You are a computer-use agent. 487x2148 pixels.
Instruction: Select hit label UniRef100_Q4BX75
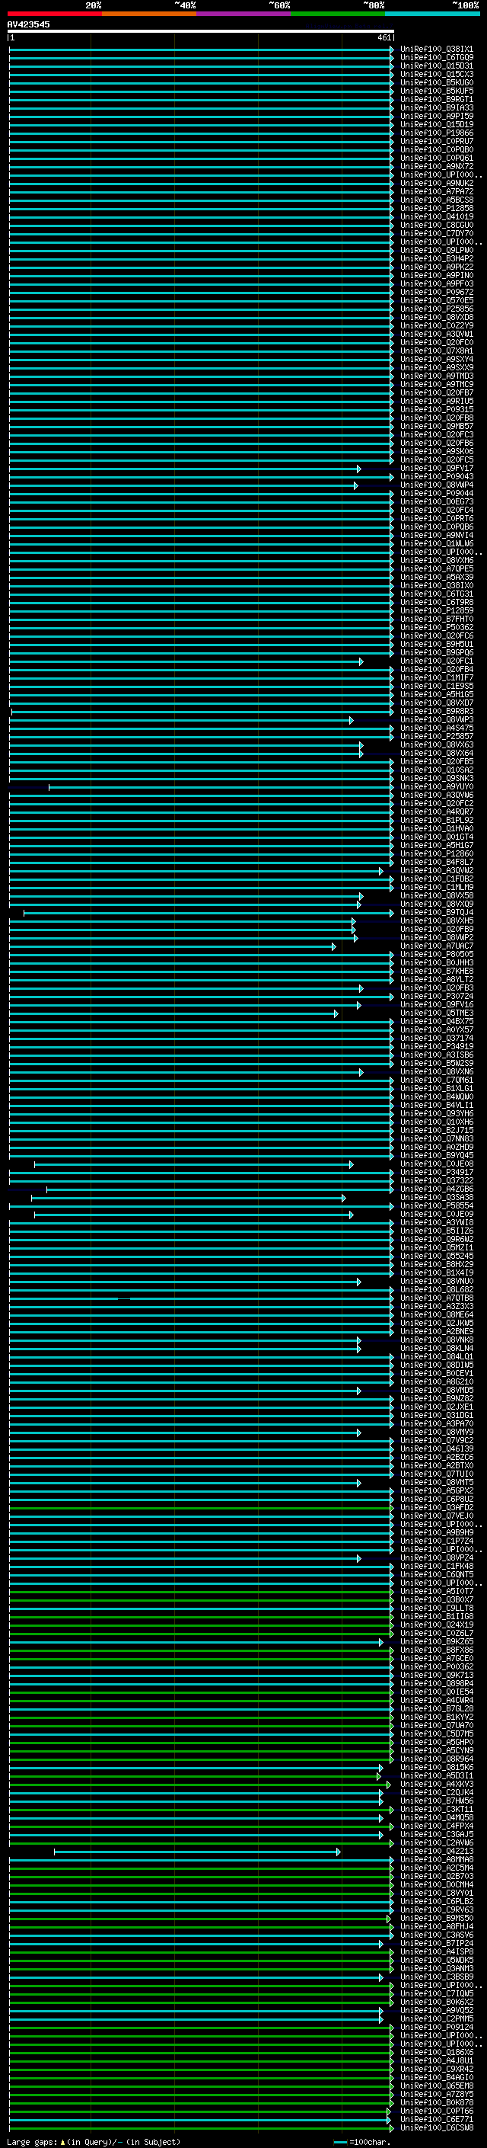point(436,1022)
